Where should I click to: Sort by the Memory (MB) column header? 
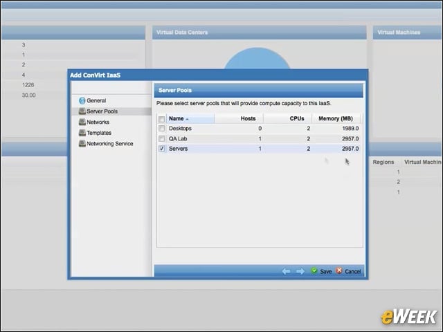pos(336,118)
